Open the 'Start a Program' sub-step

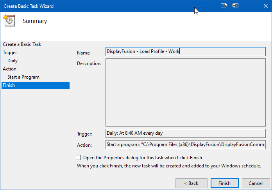pyautogui.click(x=23, y=77)
